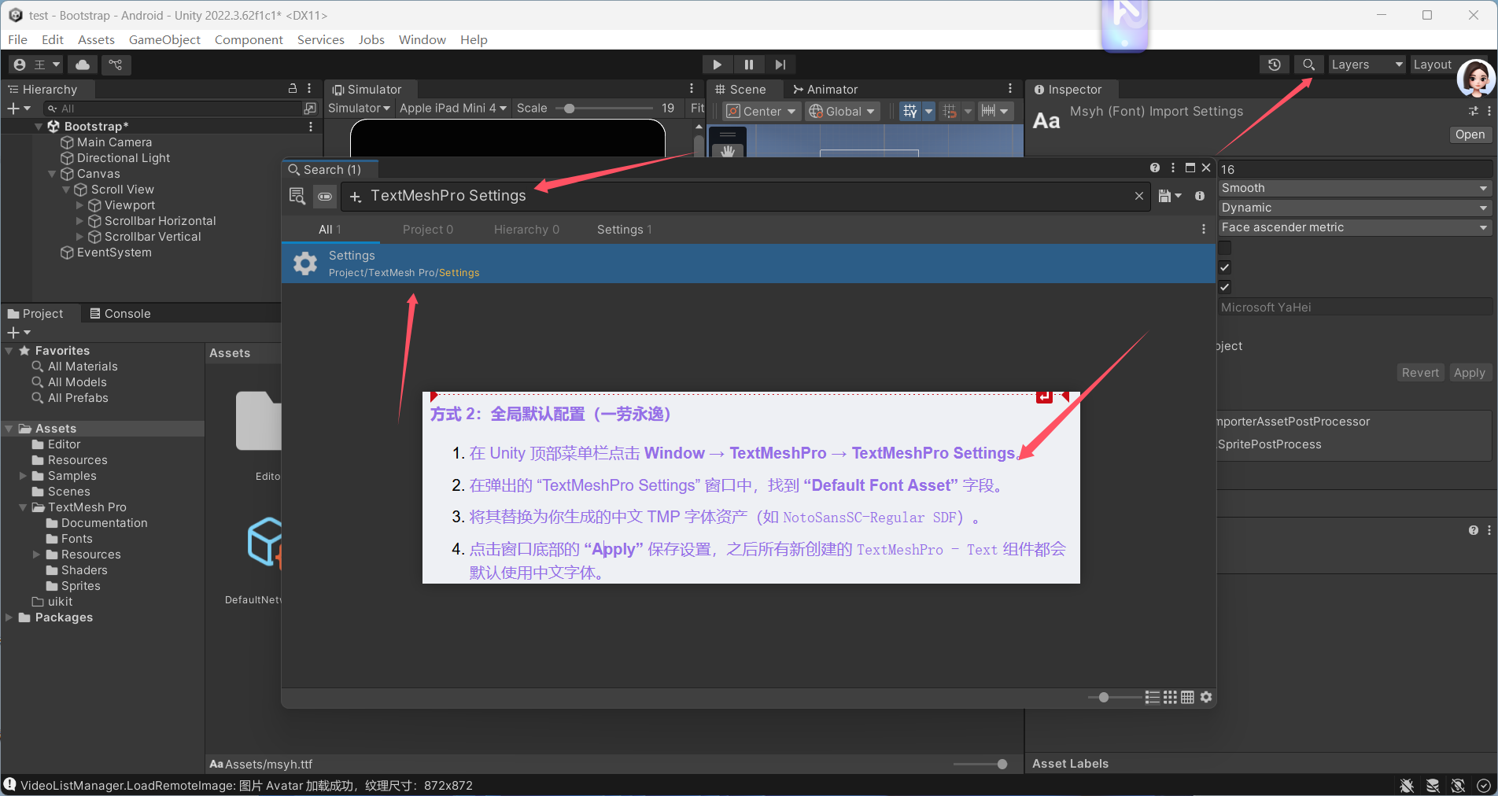Click the Step frame button
This screenshot has height=796, width=1498.
[x=780, y=64]
